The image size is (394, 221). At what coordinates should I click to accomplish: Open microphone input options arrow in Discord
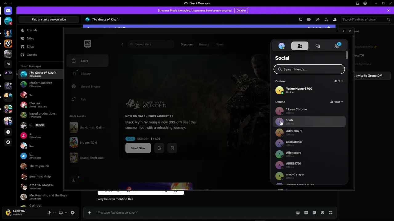54,213
